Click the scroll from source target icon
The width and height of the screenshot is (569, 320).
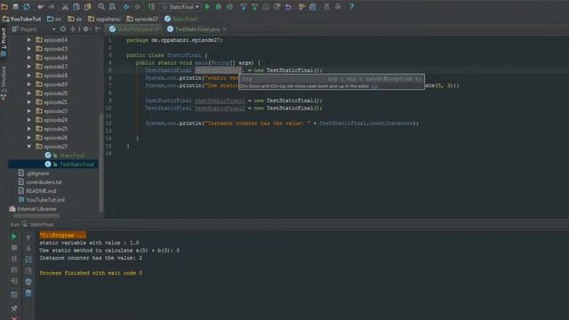[x=63, y=29]
